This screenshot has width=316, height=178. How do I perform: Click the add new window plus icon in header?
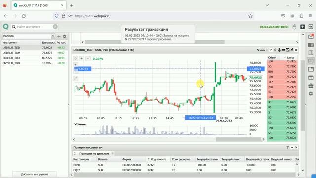[302, 27]
